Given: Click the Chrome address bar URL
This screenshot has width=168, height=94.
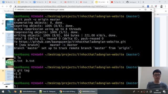Looking at the screenshot, I should pyautogui.click(x=62, y=6).
